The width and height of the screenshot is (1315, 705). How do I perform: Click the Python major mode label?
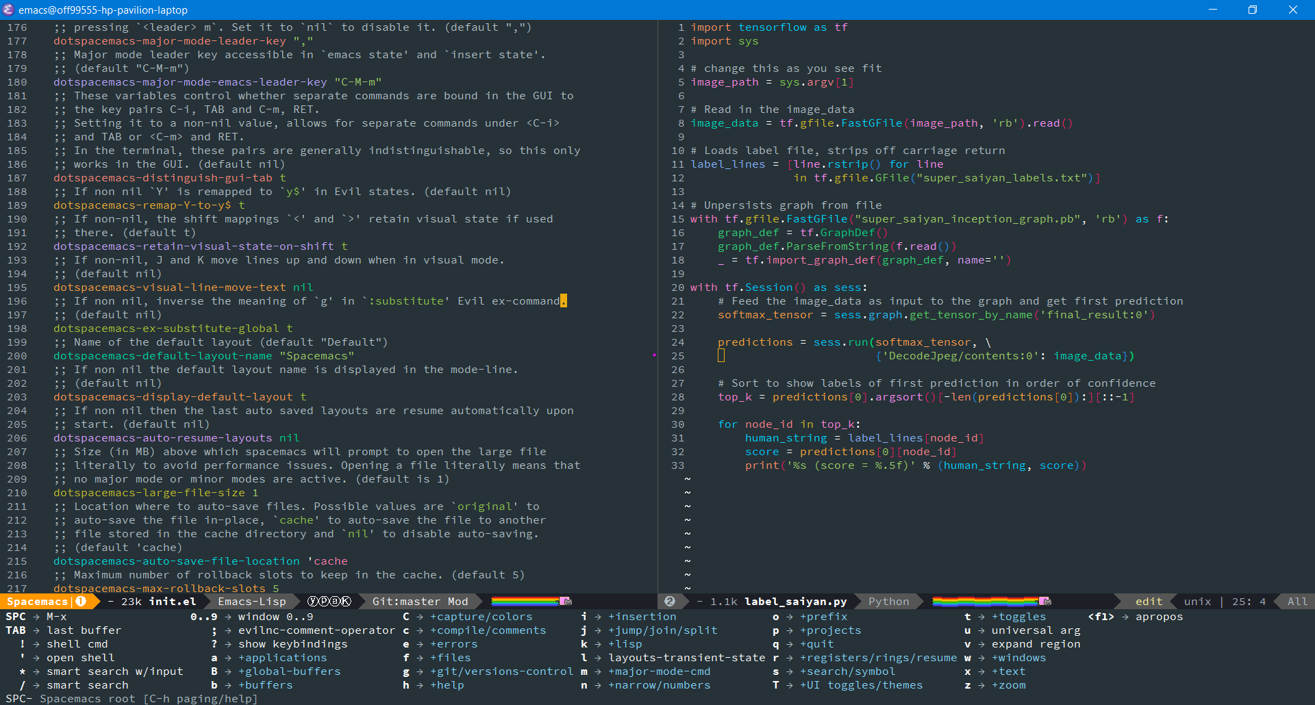[889, 602]
